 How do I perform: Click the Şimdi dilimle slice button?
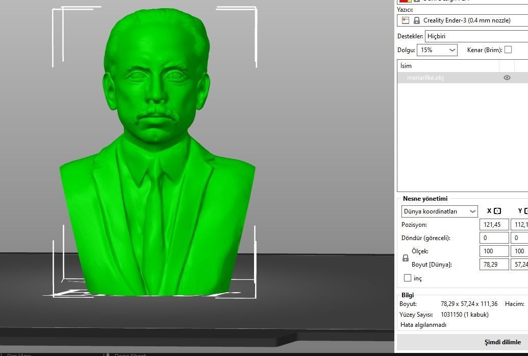[x=462, y=342]
